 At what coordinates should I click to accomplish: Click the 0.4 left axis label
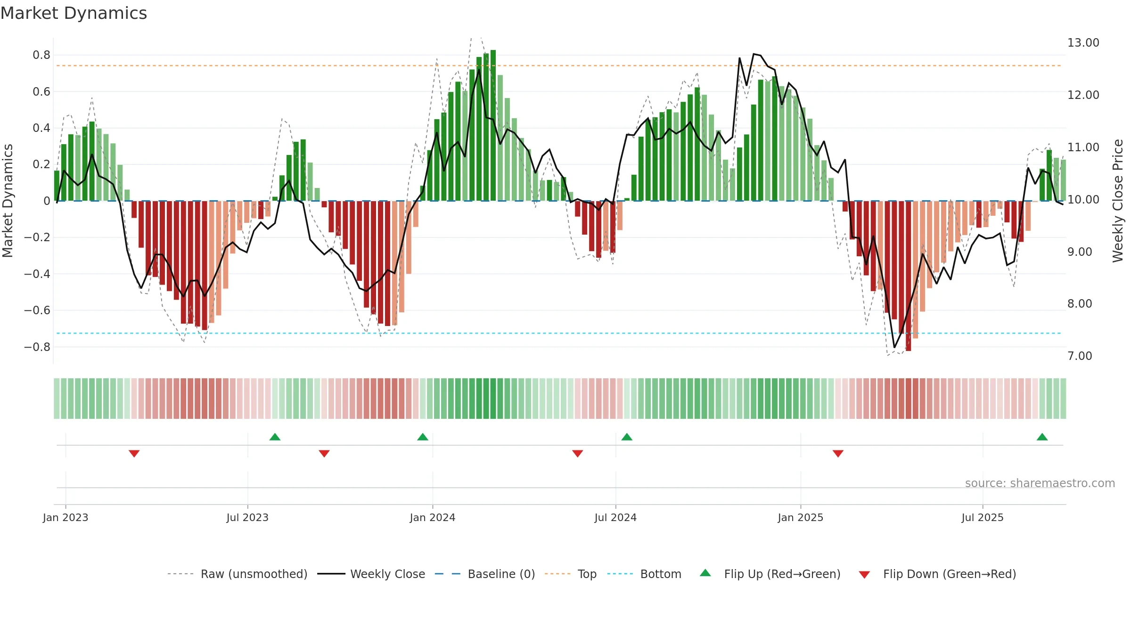click(x=41, y=128)
